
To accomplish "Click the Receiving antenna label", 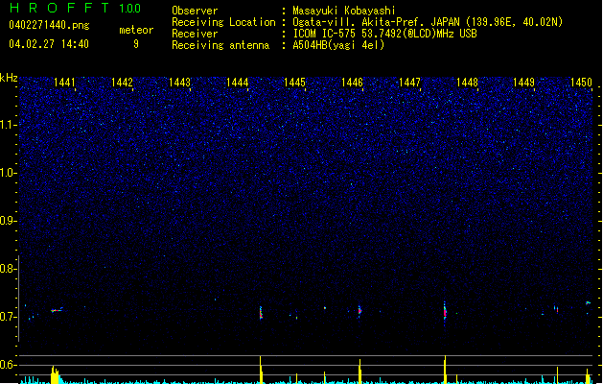I will pyautogui.click(x=220, y=45).
